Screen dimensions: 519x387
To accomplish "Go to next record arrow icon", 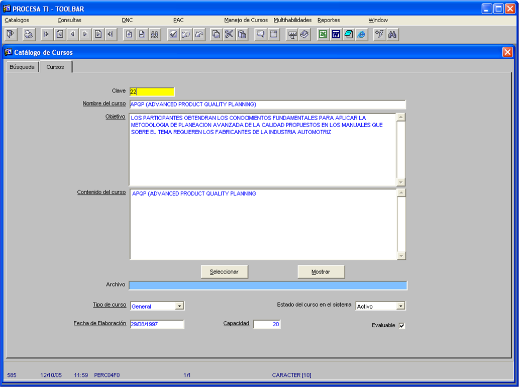I will pyautogui.click(x=85, y=34).
